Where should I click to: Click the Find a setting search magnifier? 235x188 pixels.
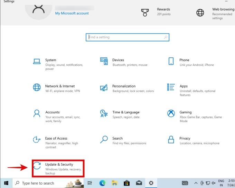tap(166, 37)
